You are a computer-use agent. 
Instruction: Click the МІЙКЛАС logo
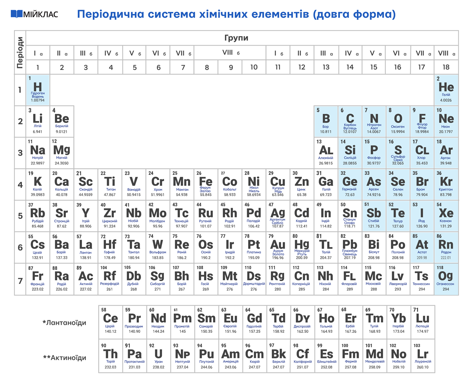34,14
